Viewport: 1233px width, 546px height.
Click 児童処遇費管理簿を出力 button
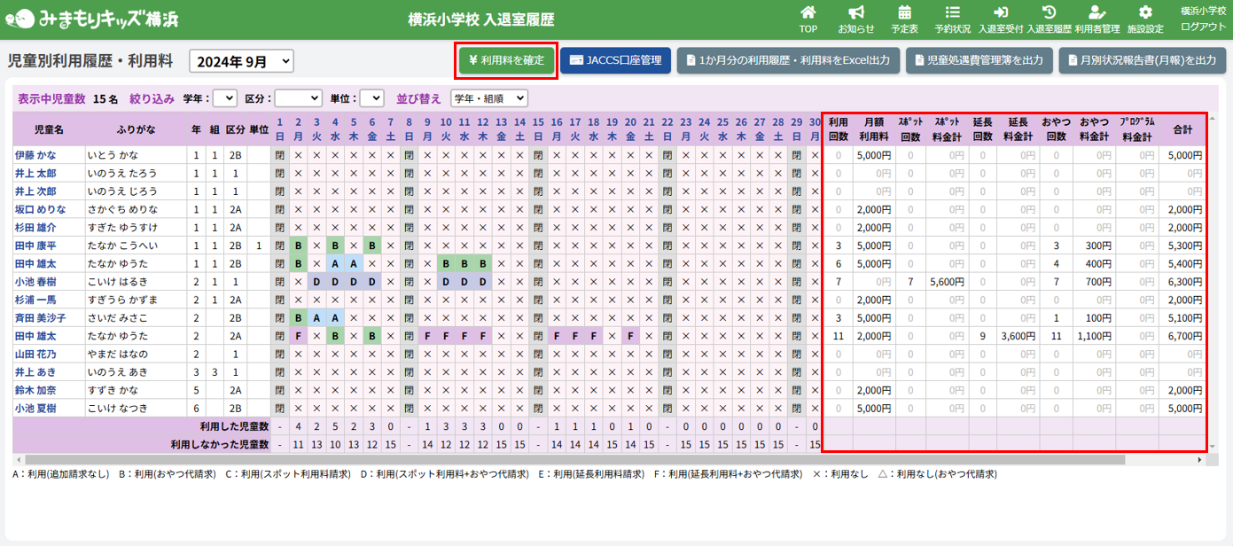(979, 60)
